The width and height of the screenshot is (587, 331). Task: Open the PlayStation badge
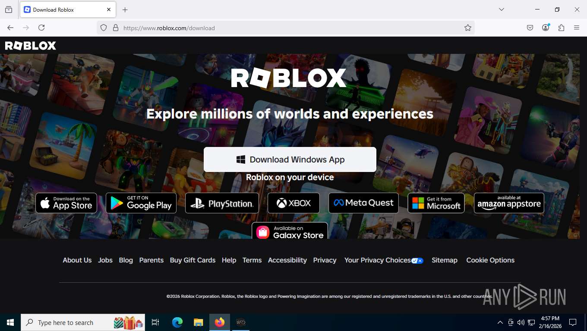222,203
